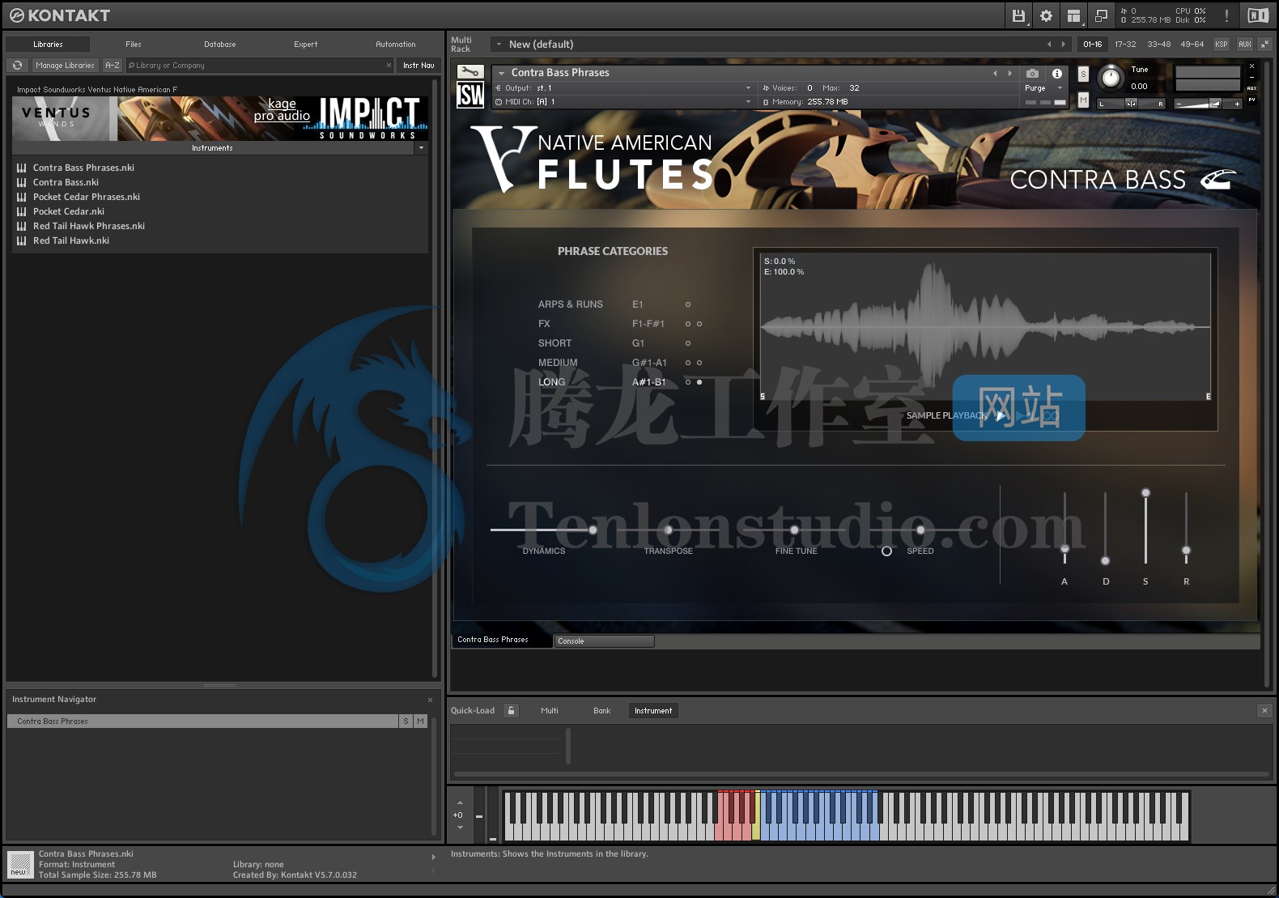The width and height of the screenshot is (1279, 898).
Task: Go to next instrument in header
Action: coord(1009,73)
